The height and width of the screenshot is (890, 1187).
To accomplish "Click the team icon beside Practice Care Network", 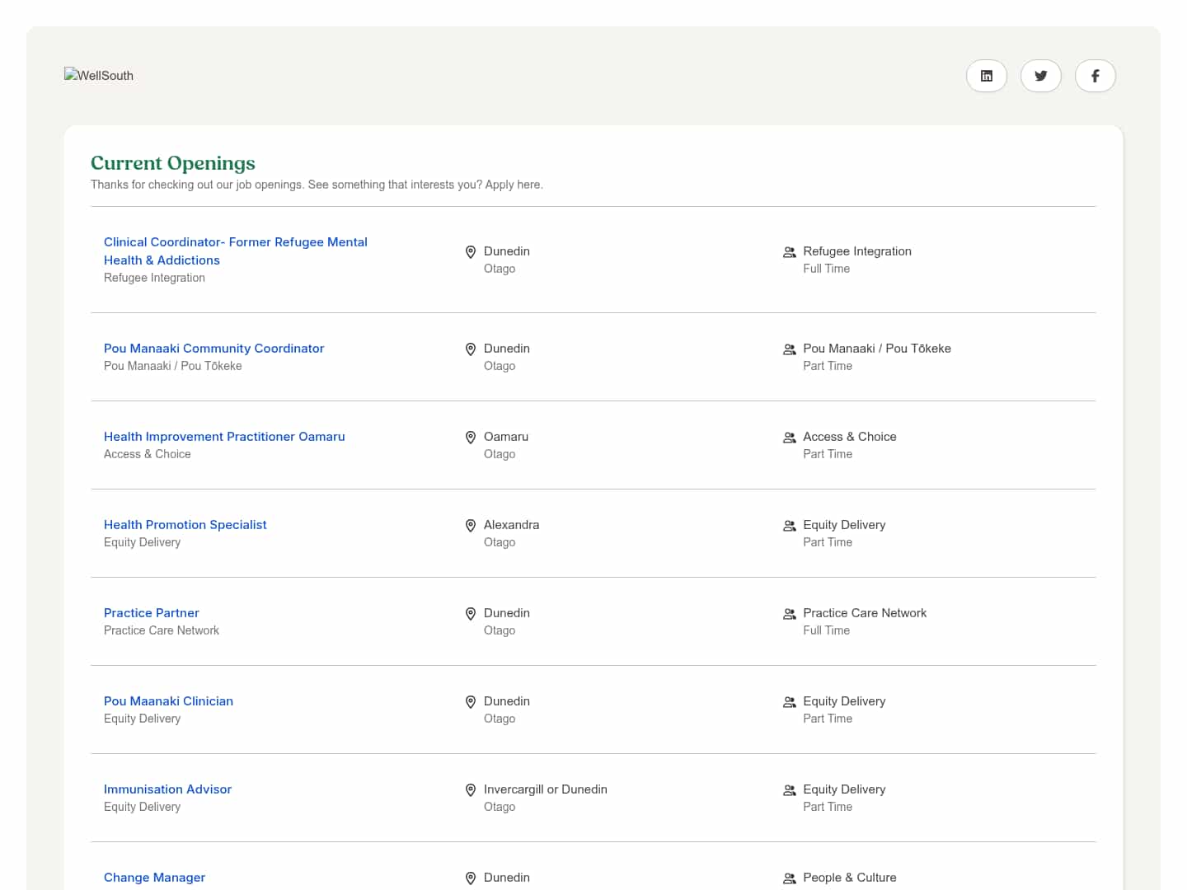I will pos(789,614).
